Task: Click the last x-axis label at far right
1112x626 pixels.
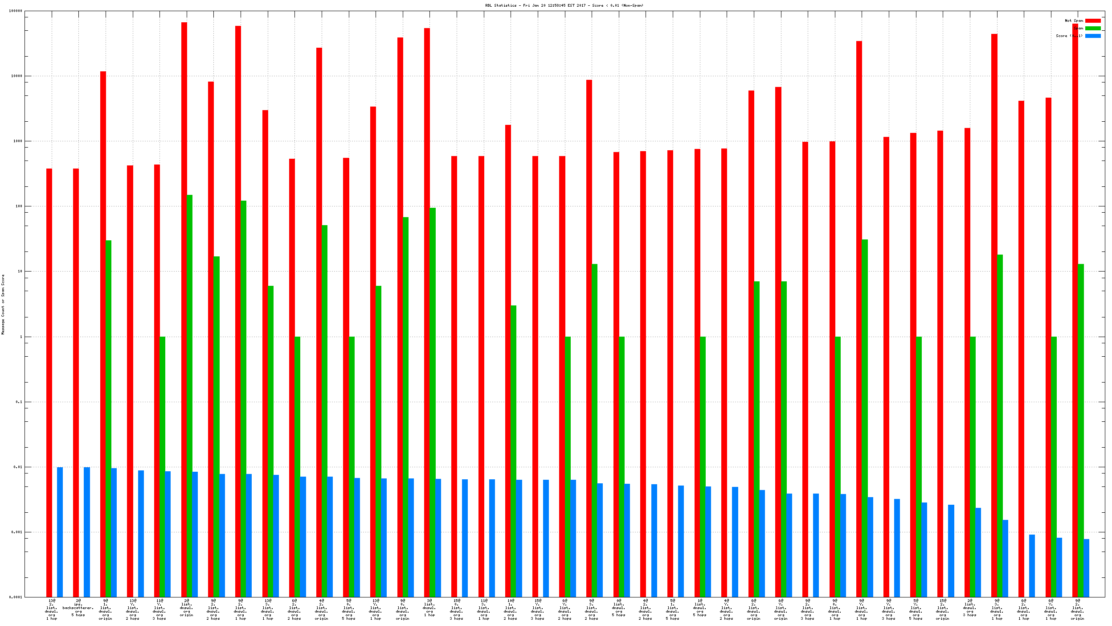Action: 1077,609
